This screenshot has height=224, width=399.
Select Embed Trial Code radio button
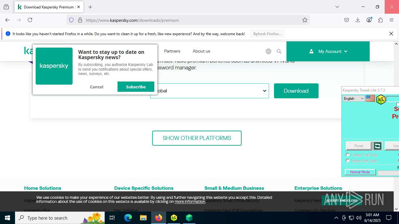pyautogui.click(x=348, y=155)
